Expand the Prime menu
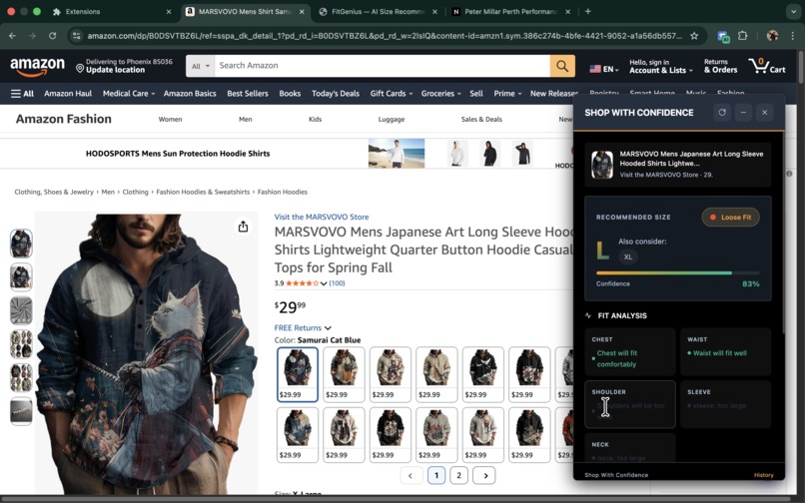805x503 pixels. click(x=507, y=94)
